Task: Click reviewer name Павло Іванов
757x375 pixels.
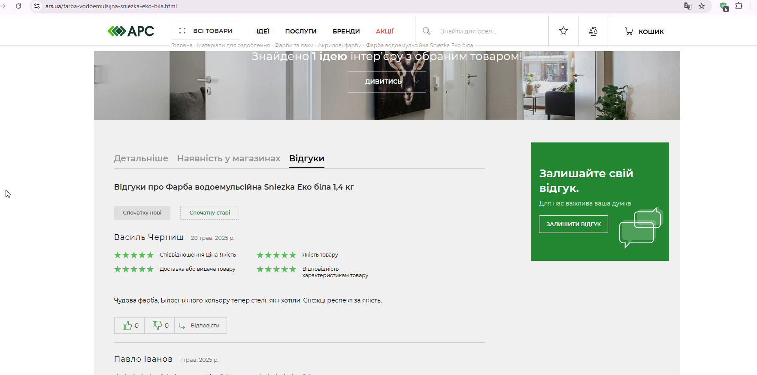Action: click(143, 359)
